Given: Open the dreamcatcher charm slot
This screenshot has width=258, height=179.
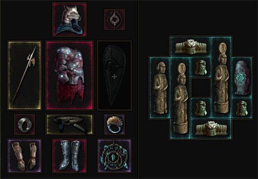Looking at the screenshot, I should (114, 156).
